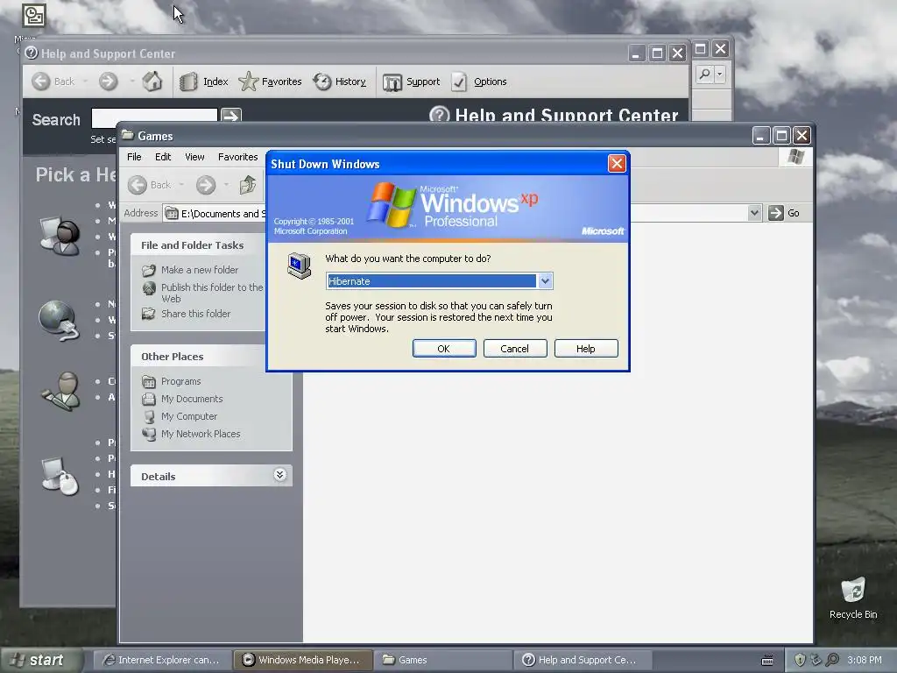The image size is (897, 673).
Task: Open Options in Help and Support toolbar
Action: tap(479, 81)
